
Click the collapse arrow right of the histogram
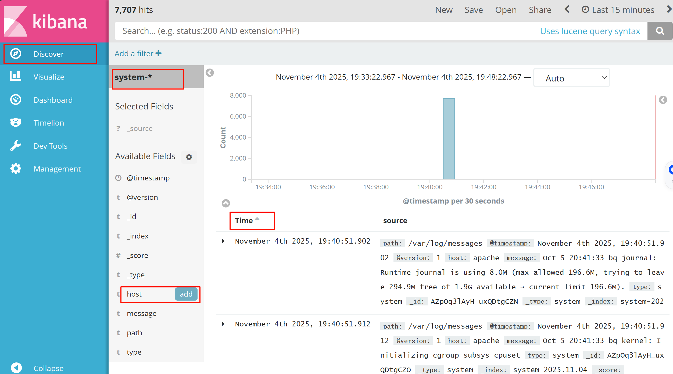663,100
